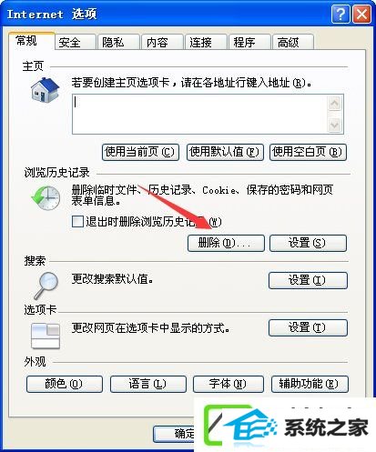Click the browsing history clock icon

click(46, 198)
